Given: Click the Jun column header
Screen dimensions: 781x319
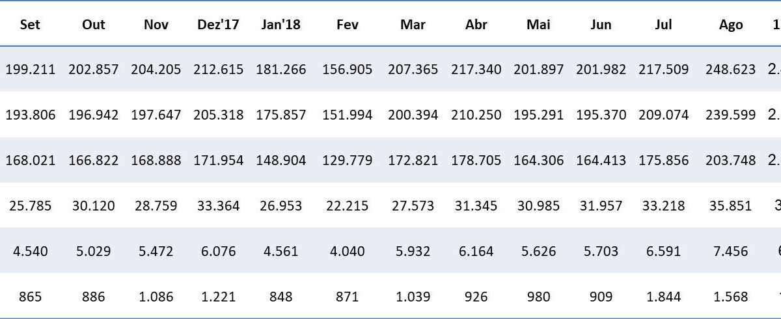Looking at the screenshot, I should (x=601, y=25).
